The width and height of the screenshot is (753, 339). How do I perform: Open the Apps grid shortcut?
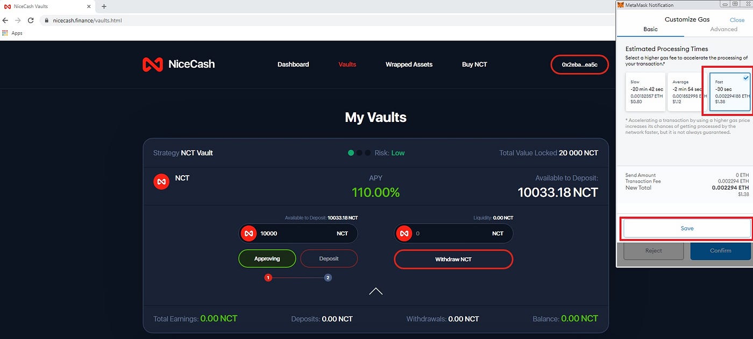5,33
